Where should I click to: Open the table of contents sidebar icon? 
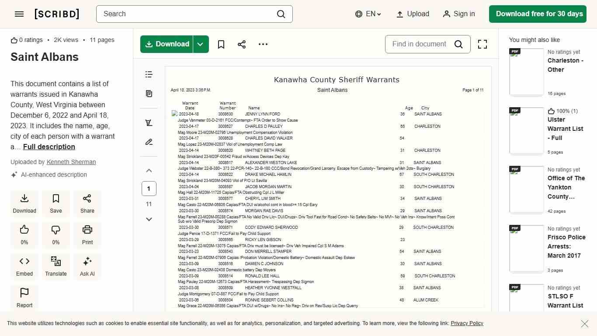149,74
